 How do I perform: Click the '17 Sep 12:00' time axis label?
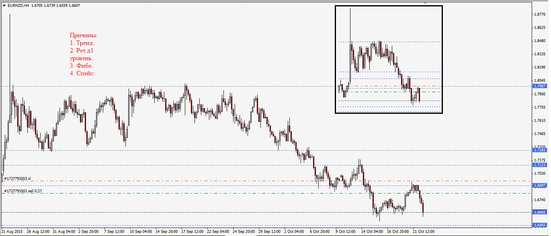(x=193, y=232)
